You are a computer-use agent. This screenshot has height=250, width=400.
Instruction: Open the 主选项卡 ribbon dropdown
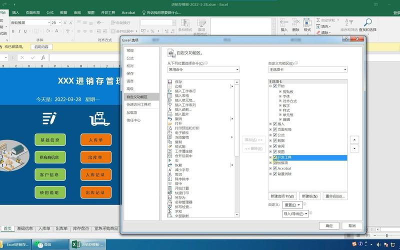point(307,69)
